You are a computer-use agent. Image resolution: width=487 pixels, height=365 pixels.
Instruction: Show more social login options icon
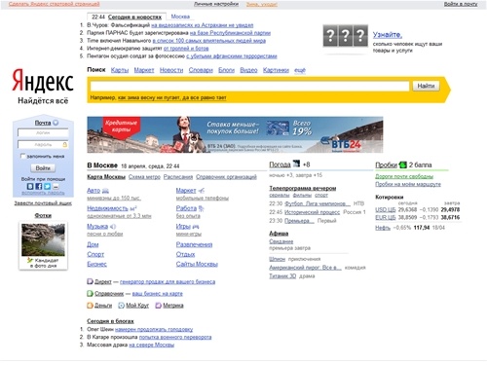click(x=56, y=186)
